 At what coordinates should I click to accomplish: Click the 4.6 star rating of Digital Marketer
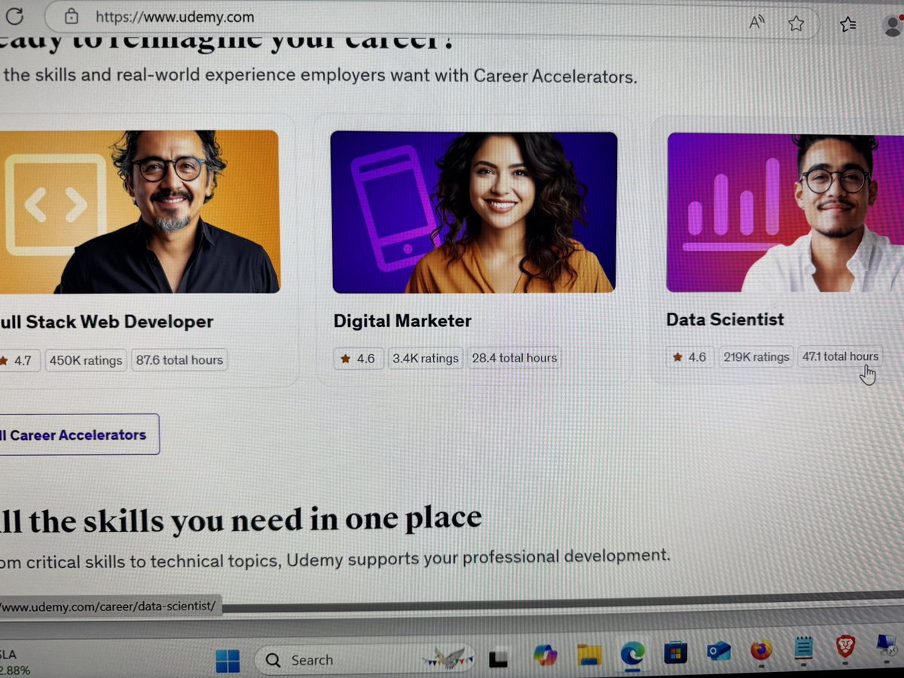[357, 359]
